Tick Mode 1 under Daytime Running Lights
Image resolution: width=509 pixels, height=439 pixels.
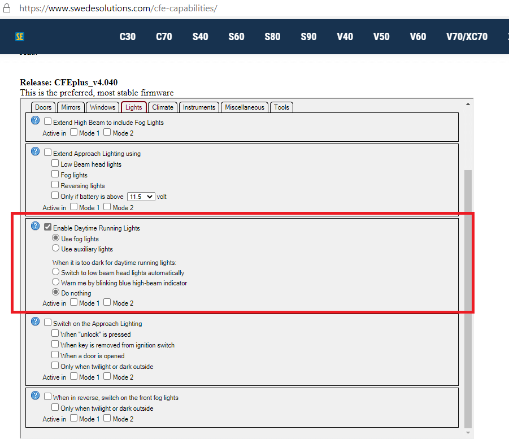tap(73, 302)
